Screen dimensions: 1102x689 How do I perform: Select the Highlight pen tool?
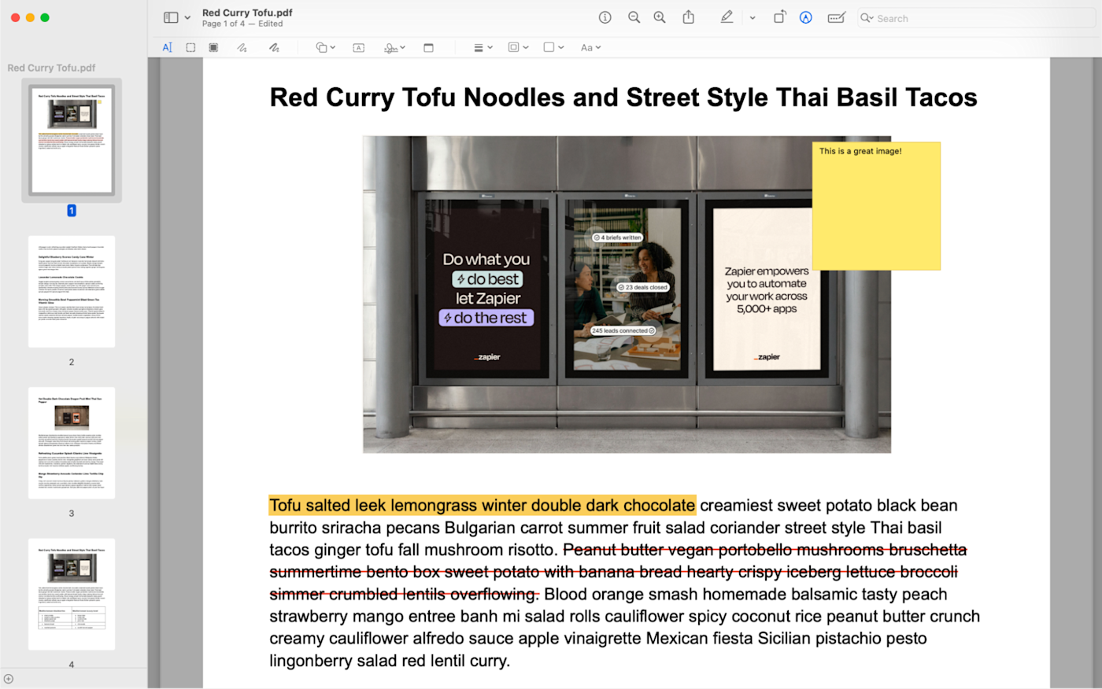click(727, 17)
